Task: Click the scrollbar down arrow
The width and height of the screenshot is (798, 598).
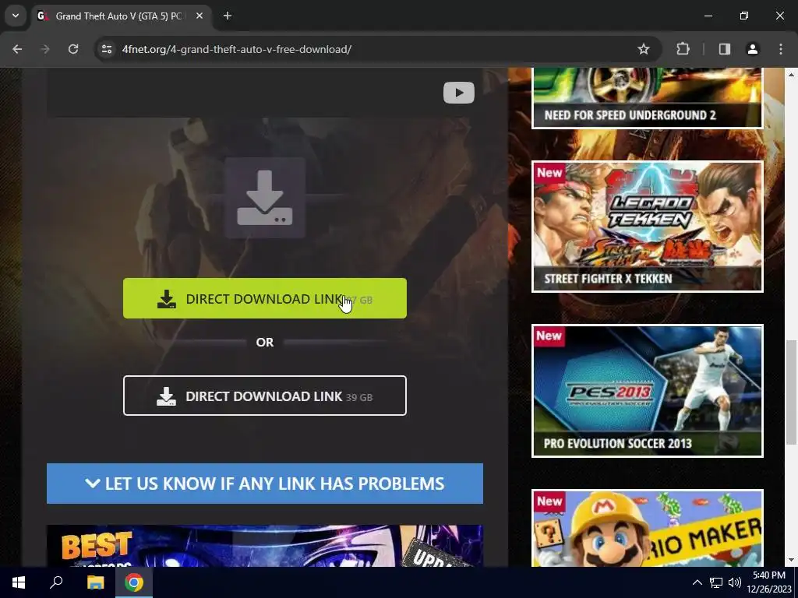Action: click(791, 560)
